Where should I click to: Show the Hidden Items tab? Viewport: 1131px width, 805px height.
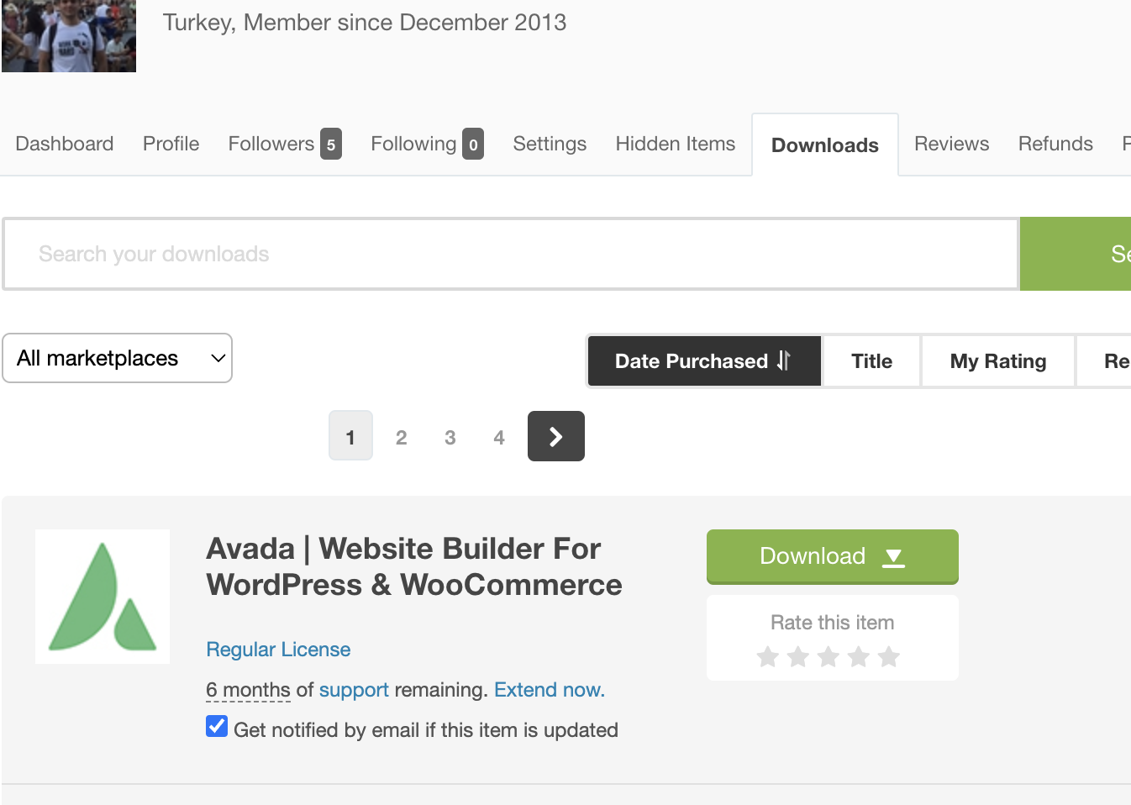point(676,144)
